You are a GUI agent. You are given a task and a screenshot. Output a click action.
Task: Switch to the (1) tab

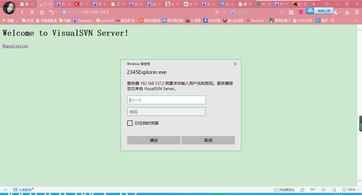(300, 4)
